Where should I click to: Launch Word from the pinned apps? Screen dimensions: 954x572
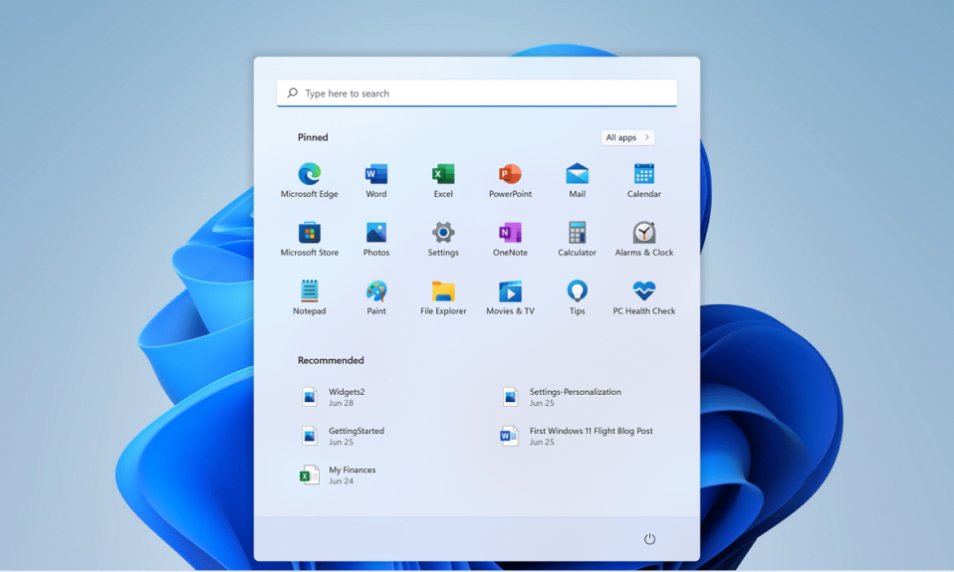tap(376, 180)
